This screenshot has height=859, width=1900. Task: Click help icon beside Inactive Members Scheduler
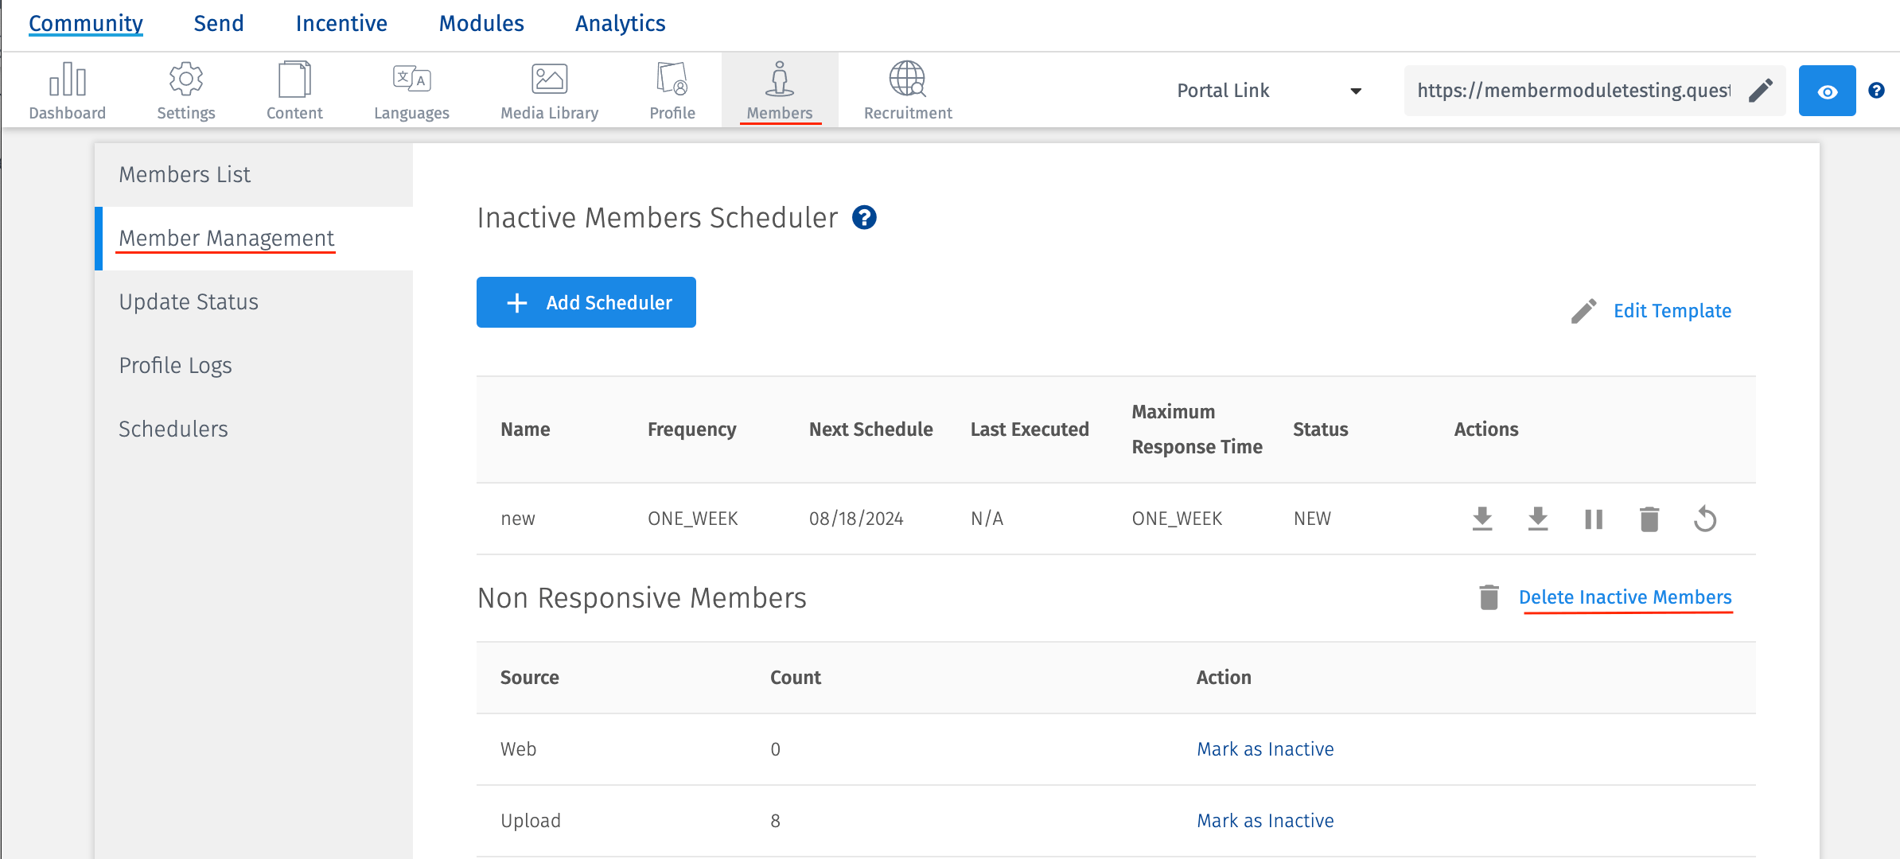point(864,218)
